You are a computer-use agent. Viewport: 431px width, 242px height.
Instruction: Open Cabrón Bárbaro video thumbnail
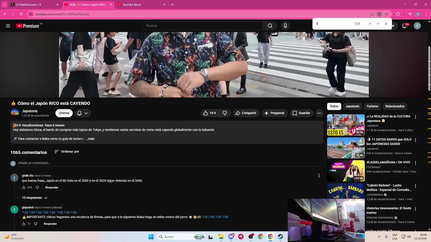pos(346,191)
